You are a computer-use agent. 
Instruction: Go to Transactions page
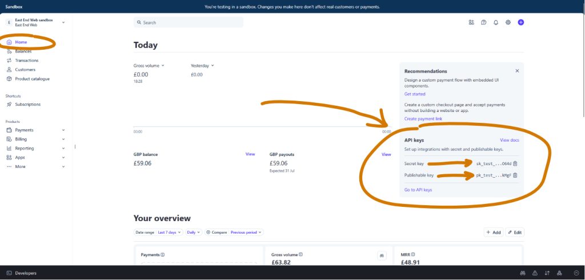point(26,61)
